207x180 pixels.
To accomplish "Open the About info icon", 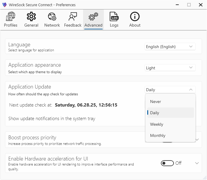I will [135, 17].
